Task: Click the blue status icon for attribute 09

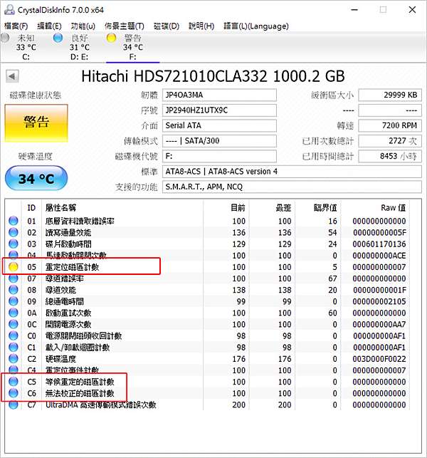Action: click(x=13, y=301)
